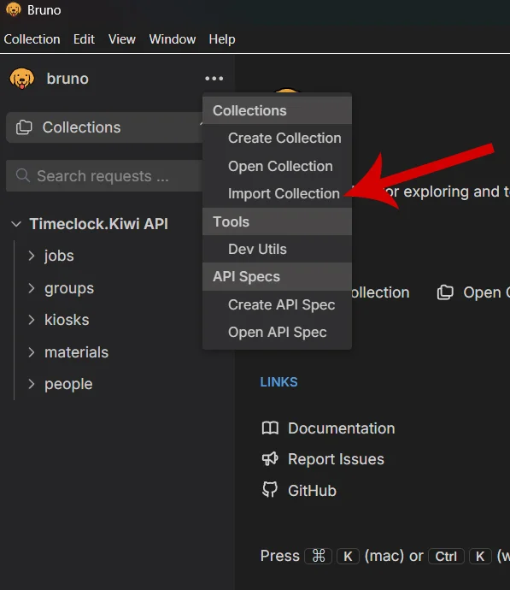
Task: Click the Bruno app icon in title bar
Action: click(14, 9)
